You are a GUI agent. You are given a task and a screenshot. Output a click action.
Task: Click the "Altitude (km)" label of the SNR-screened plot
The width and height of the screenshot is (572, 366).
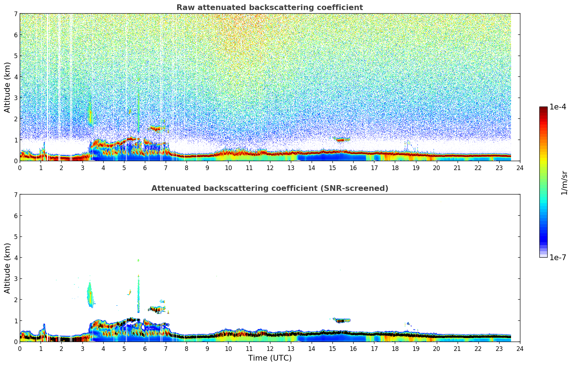pos(8,268)
